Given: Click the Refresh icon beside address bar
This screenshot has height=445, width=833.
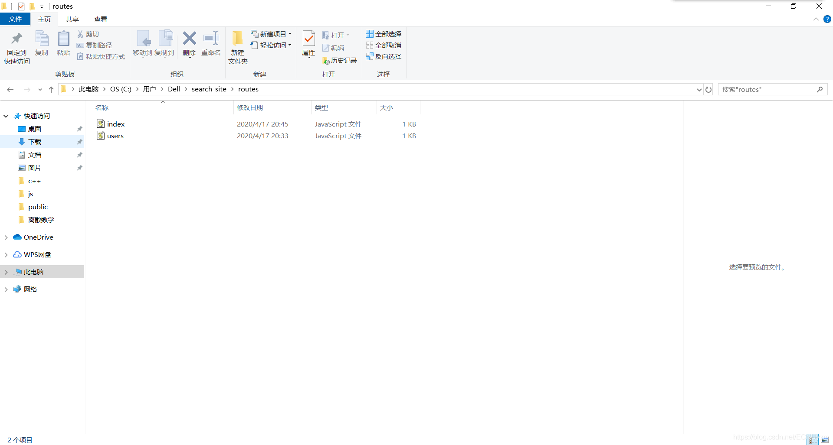Looking at the screenshot, I should pos(708,90).
